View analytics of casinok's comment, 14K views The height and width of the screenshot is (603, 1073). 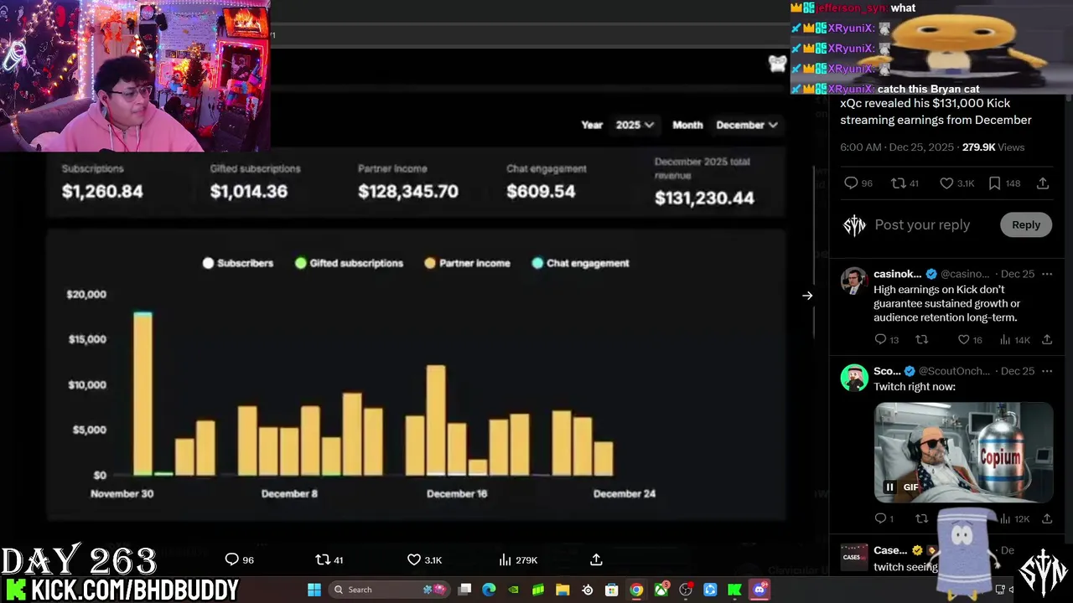pos(1005,339)
